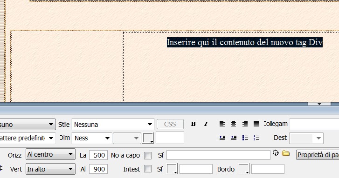Click the La width field showing 500
The width and height of the screenshot is (339, 178).
(98, 155)
